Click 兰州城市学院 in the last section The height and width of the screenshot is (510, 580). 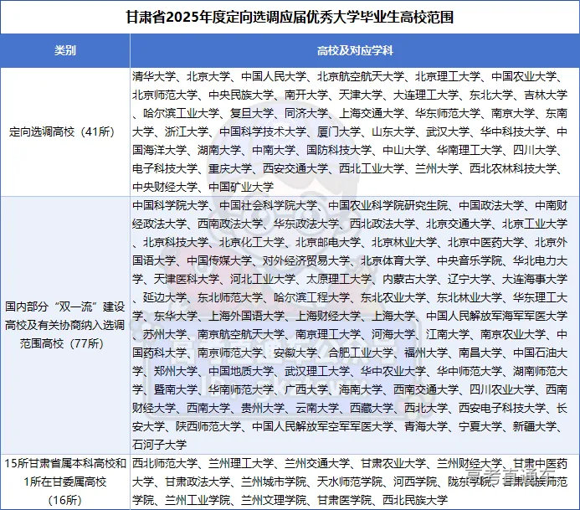274,482
